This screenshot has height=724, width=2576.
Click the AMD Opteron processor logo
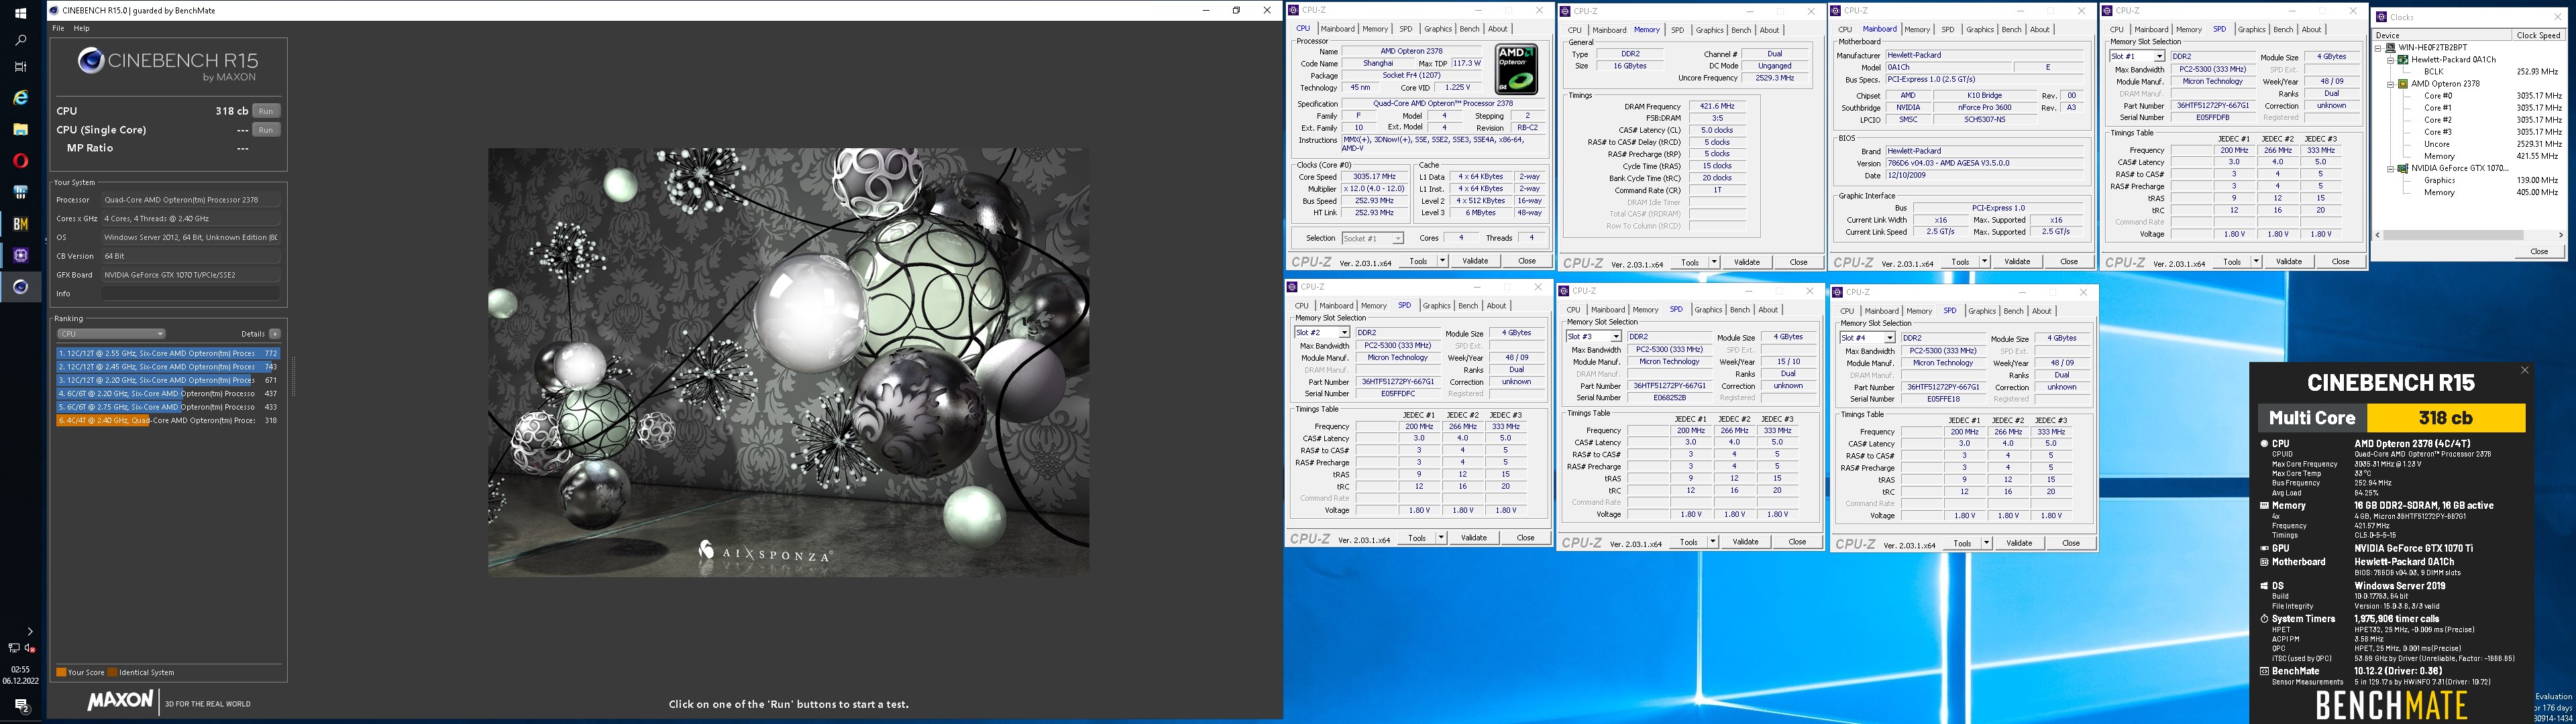tap(1516, 68)
